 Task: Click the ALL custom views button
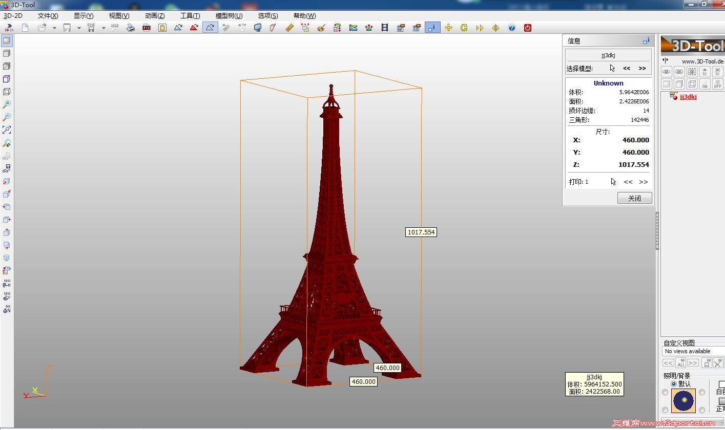(x=680, y=363)
